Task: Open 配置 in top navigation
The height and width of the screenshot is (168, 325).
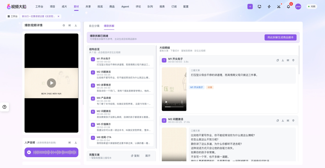Action: click(x=186, y=7)
